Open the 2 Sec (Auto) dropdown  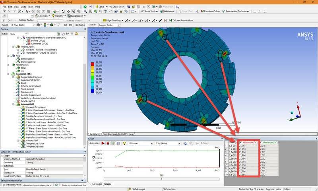coord(167,143)
